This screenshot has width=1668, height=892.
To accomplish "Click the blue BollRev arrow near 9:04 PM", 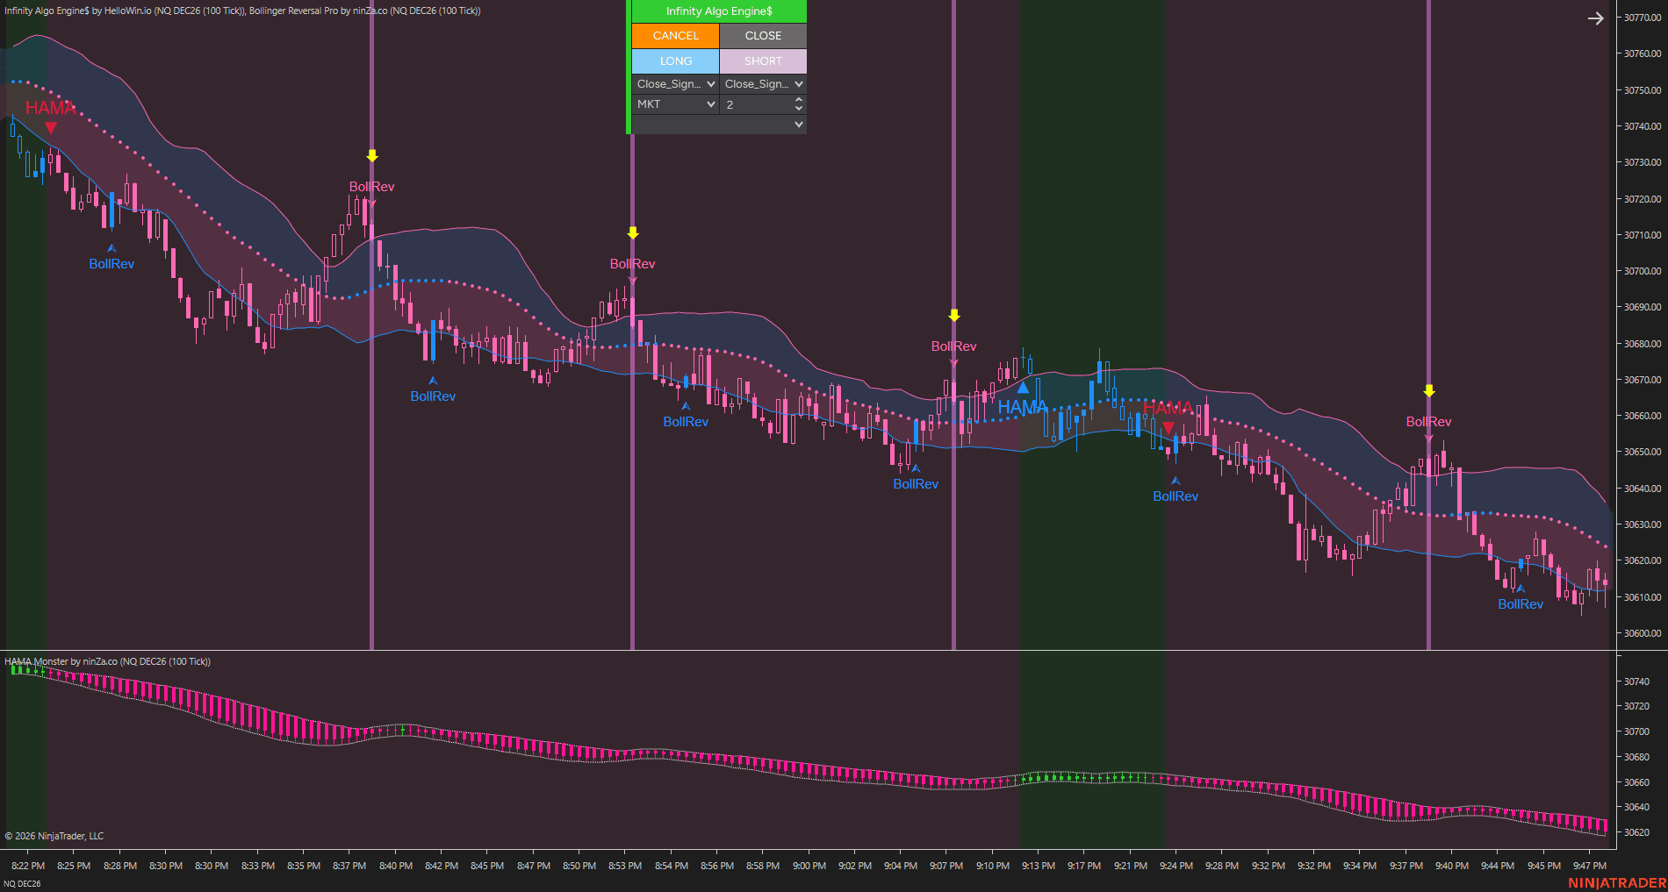I will tap(916, 468).
